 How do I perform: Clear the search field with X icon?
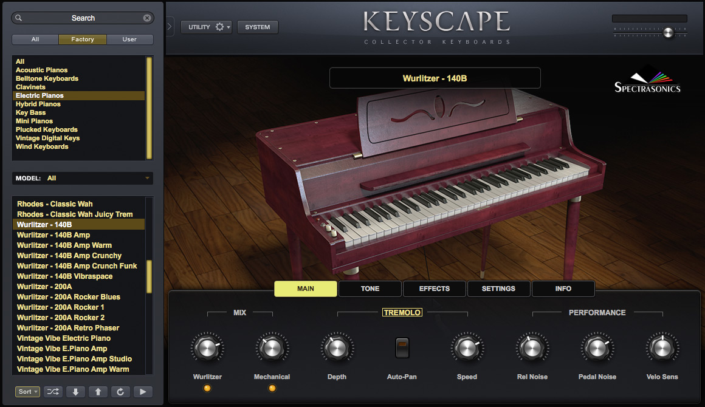(x=147, y=18)
